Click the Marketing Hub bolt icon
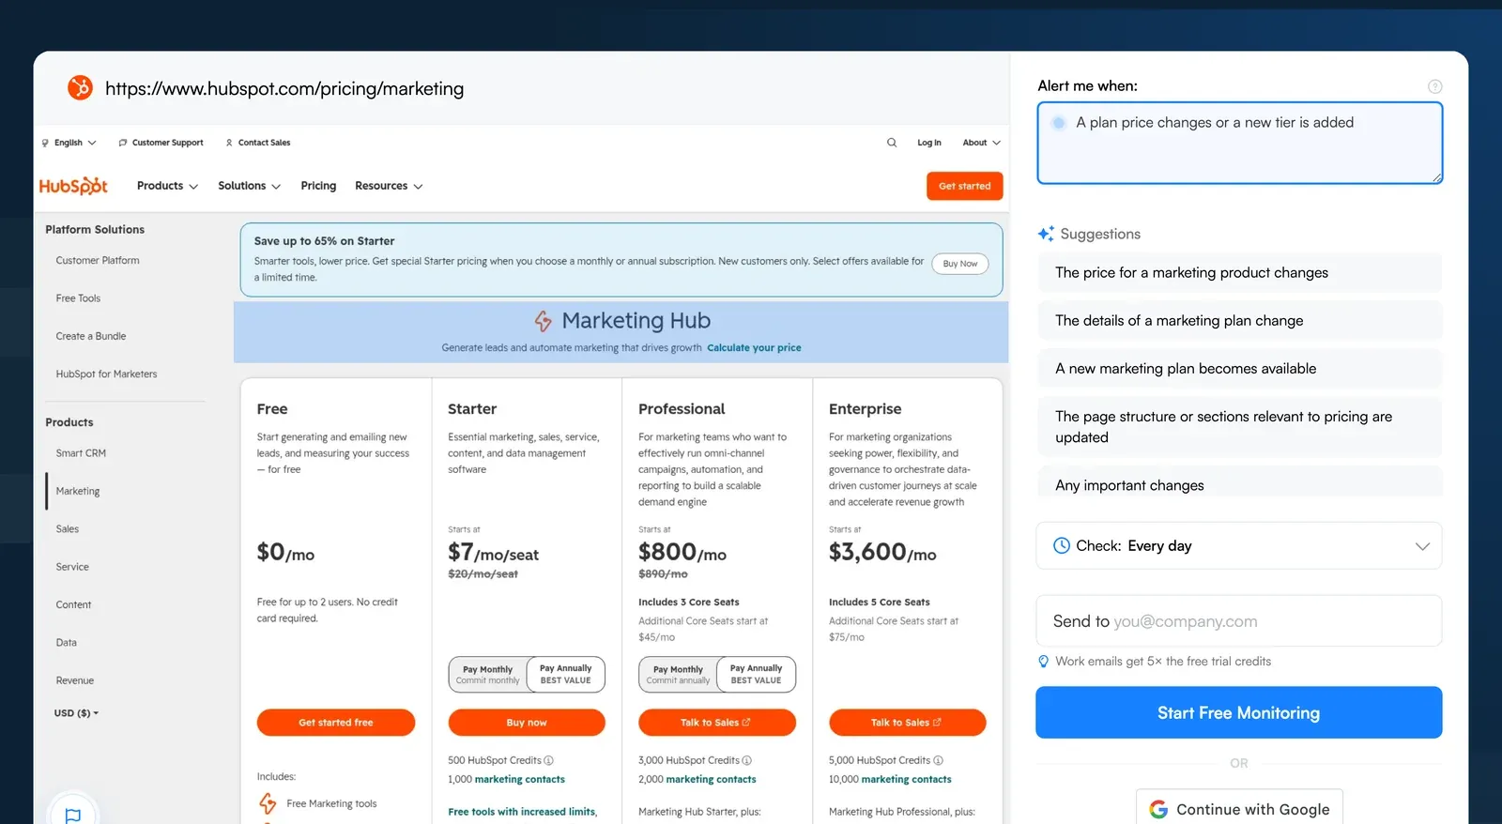 tap(543, 321)
